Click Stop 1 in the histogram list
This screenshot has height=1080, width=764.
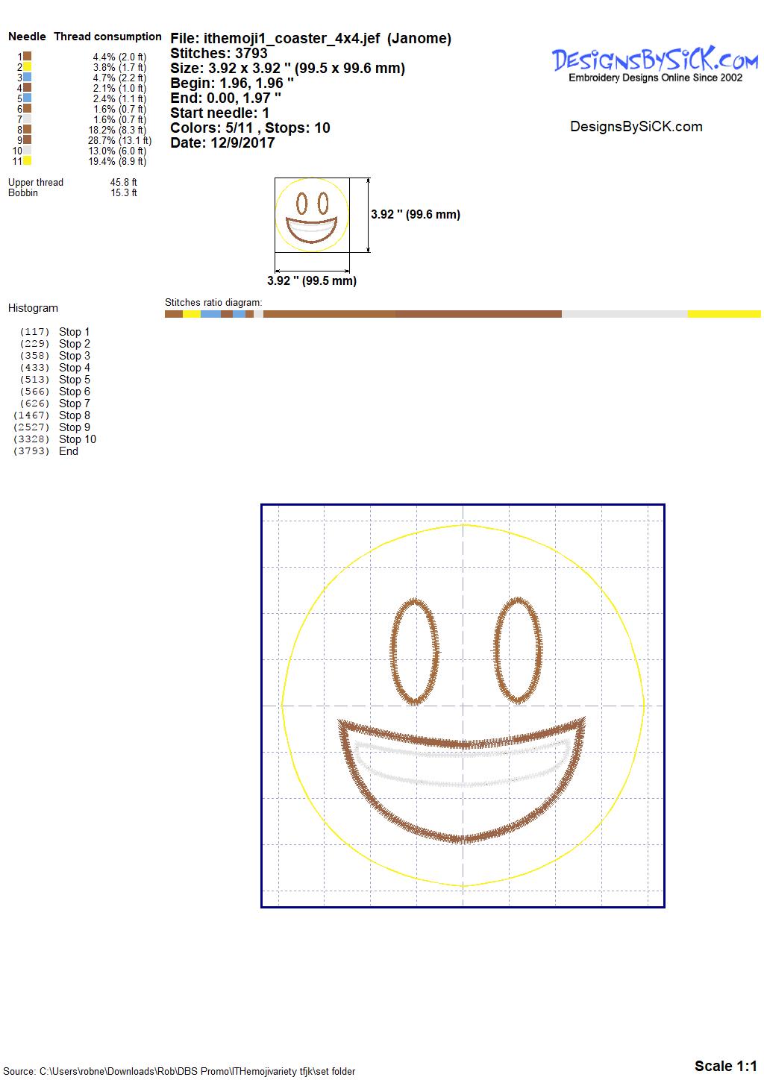tap(74, 332)
